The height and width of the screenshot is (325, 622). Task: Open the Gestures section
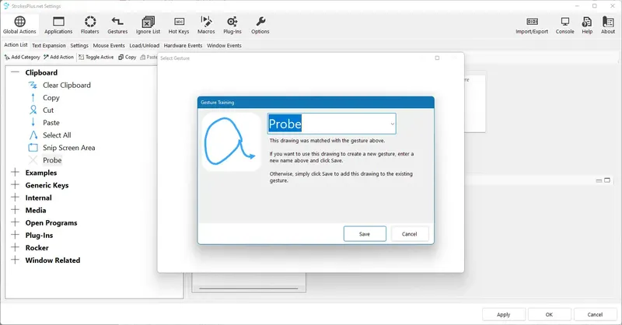click(x=117, y=25)
